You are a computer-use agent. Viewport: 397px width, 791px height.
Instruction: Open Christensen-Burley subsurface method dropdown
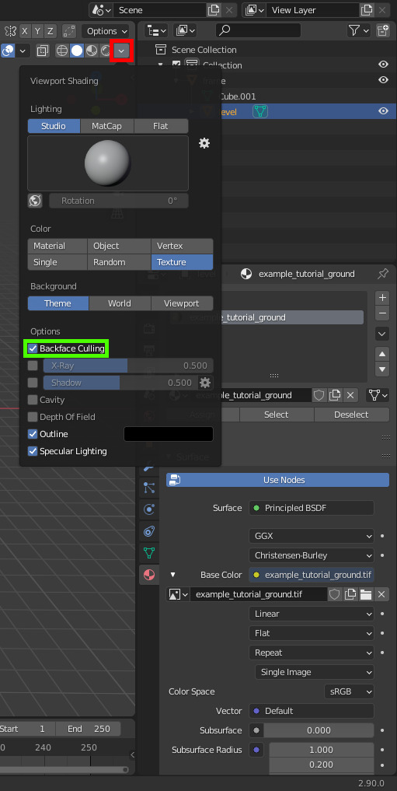312,555
